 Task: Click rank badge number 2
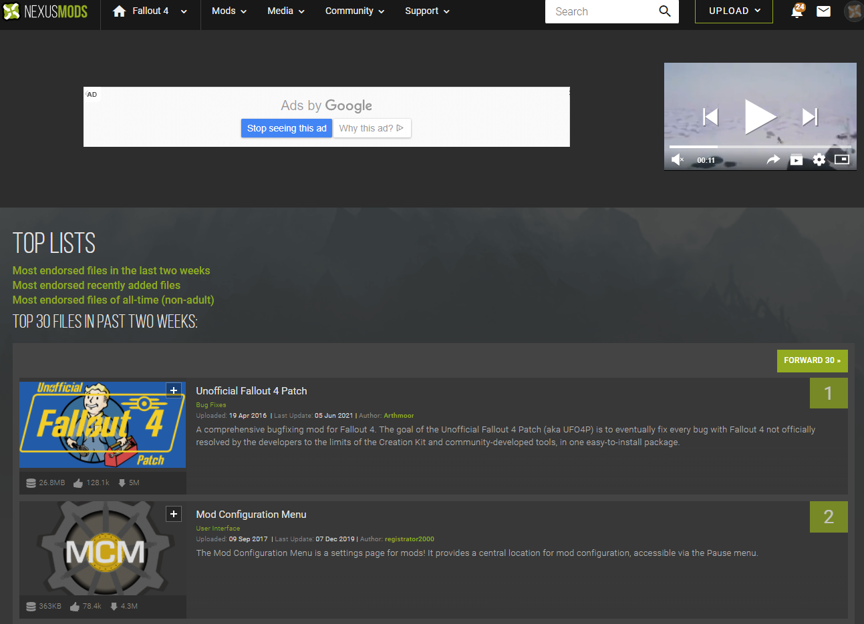click(829, 517)
